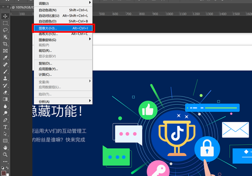Select the Zoom tool
Image resolution: width=252 pixels, height=176 pixels.
[5, 155]
